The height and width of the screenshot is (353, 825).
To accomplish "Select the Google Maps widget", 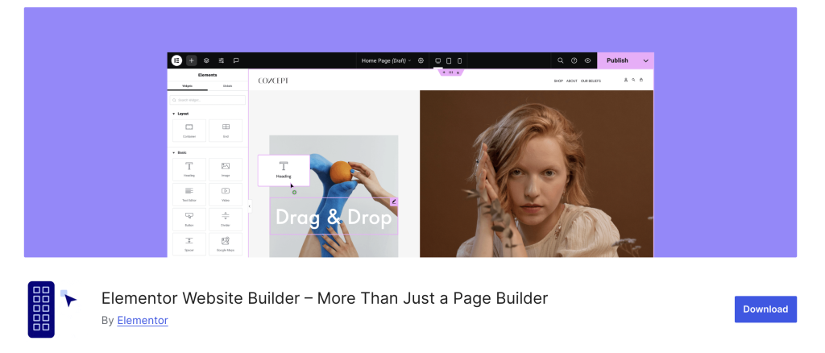I will click(226, 244).
